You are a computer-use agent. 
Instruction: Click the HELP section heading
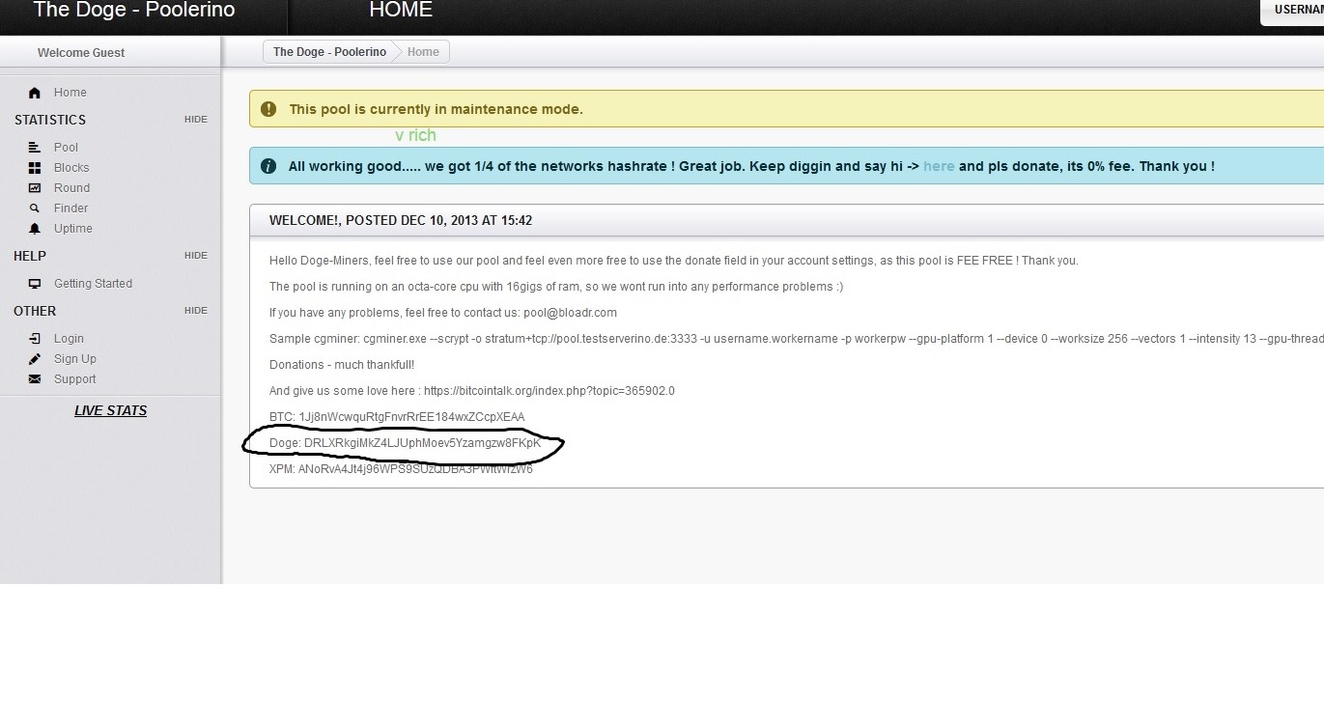pos(30,256)
